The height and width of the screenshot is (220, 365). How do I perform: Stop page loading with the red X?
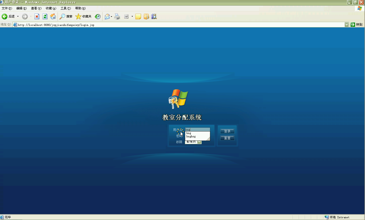(x=37, y=16)
